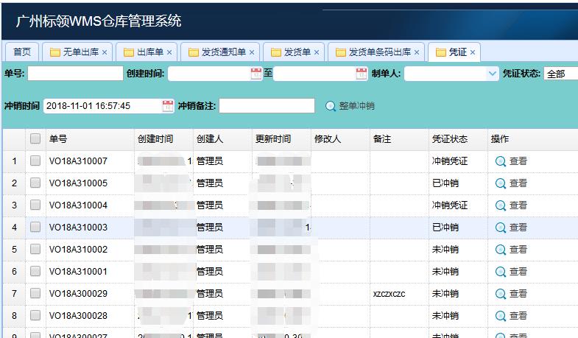Open the 发货单条码出库 tab
Viewport: 578px width, 338px height.
[375, 52]
